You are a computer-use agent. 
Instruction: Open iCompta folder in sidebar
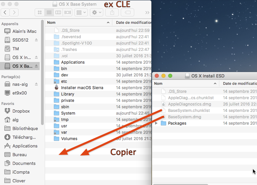tap(21, 172)
